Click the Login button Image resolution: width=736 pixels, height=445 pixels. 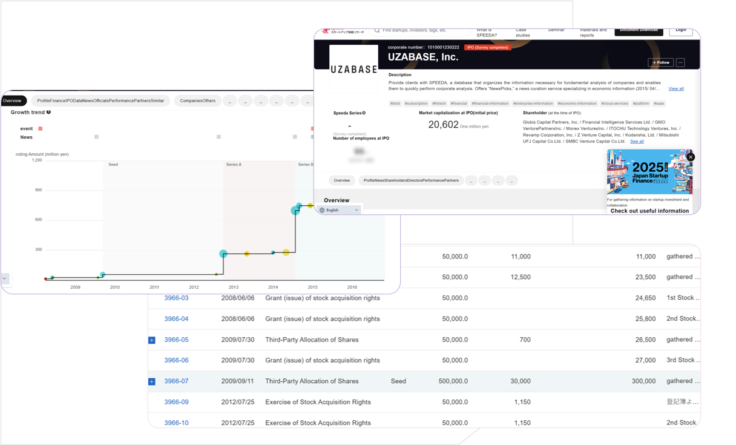[681, 30]
